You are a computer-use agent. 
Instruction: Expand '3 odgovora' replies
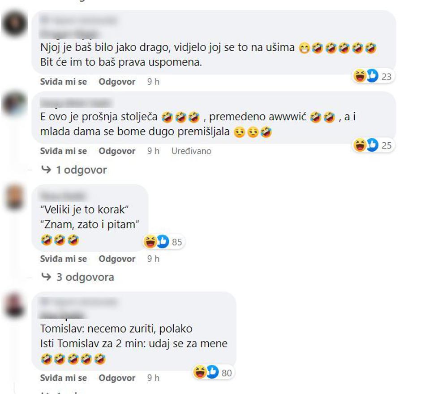pos(77,277)
